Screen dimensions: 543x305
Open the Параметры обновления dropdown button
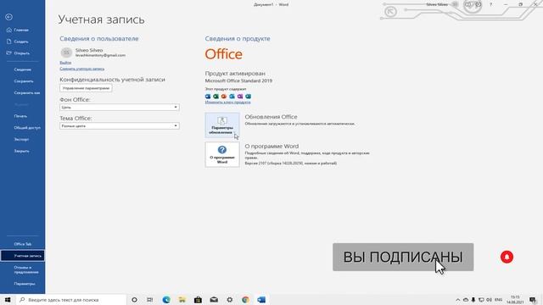[x=222, y=125]
